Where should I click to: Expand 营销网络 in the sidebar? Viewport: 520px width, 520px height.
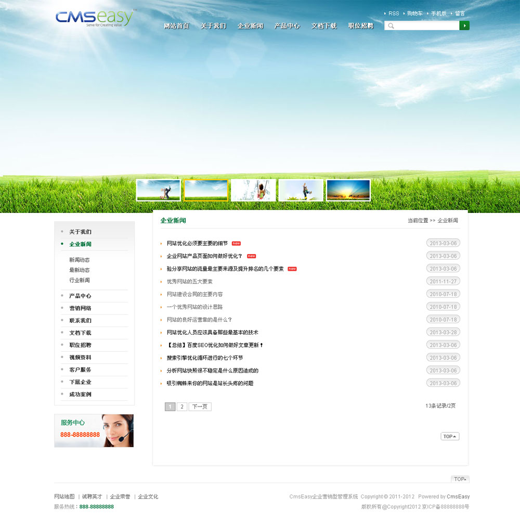tap(80, 308)
